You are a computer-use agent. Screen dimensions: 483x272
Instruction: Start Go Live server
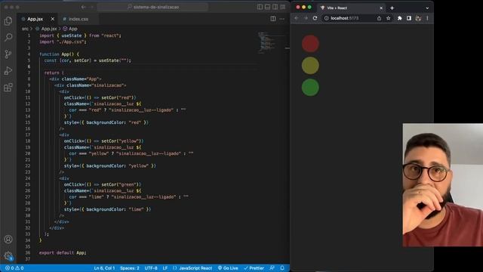click(x=228, y=268)
